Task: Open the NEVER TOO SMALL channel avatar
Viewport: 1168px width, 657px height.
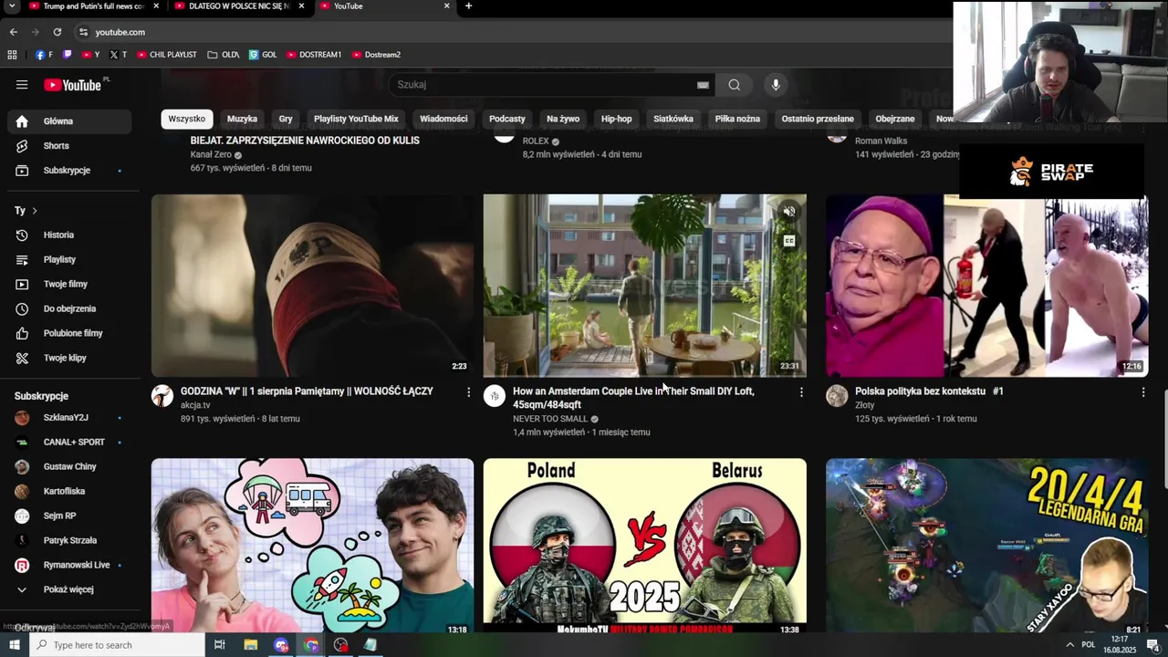Action: [x=495, y=396]
